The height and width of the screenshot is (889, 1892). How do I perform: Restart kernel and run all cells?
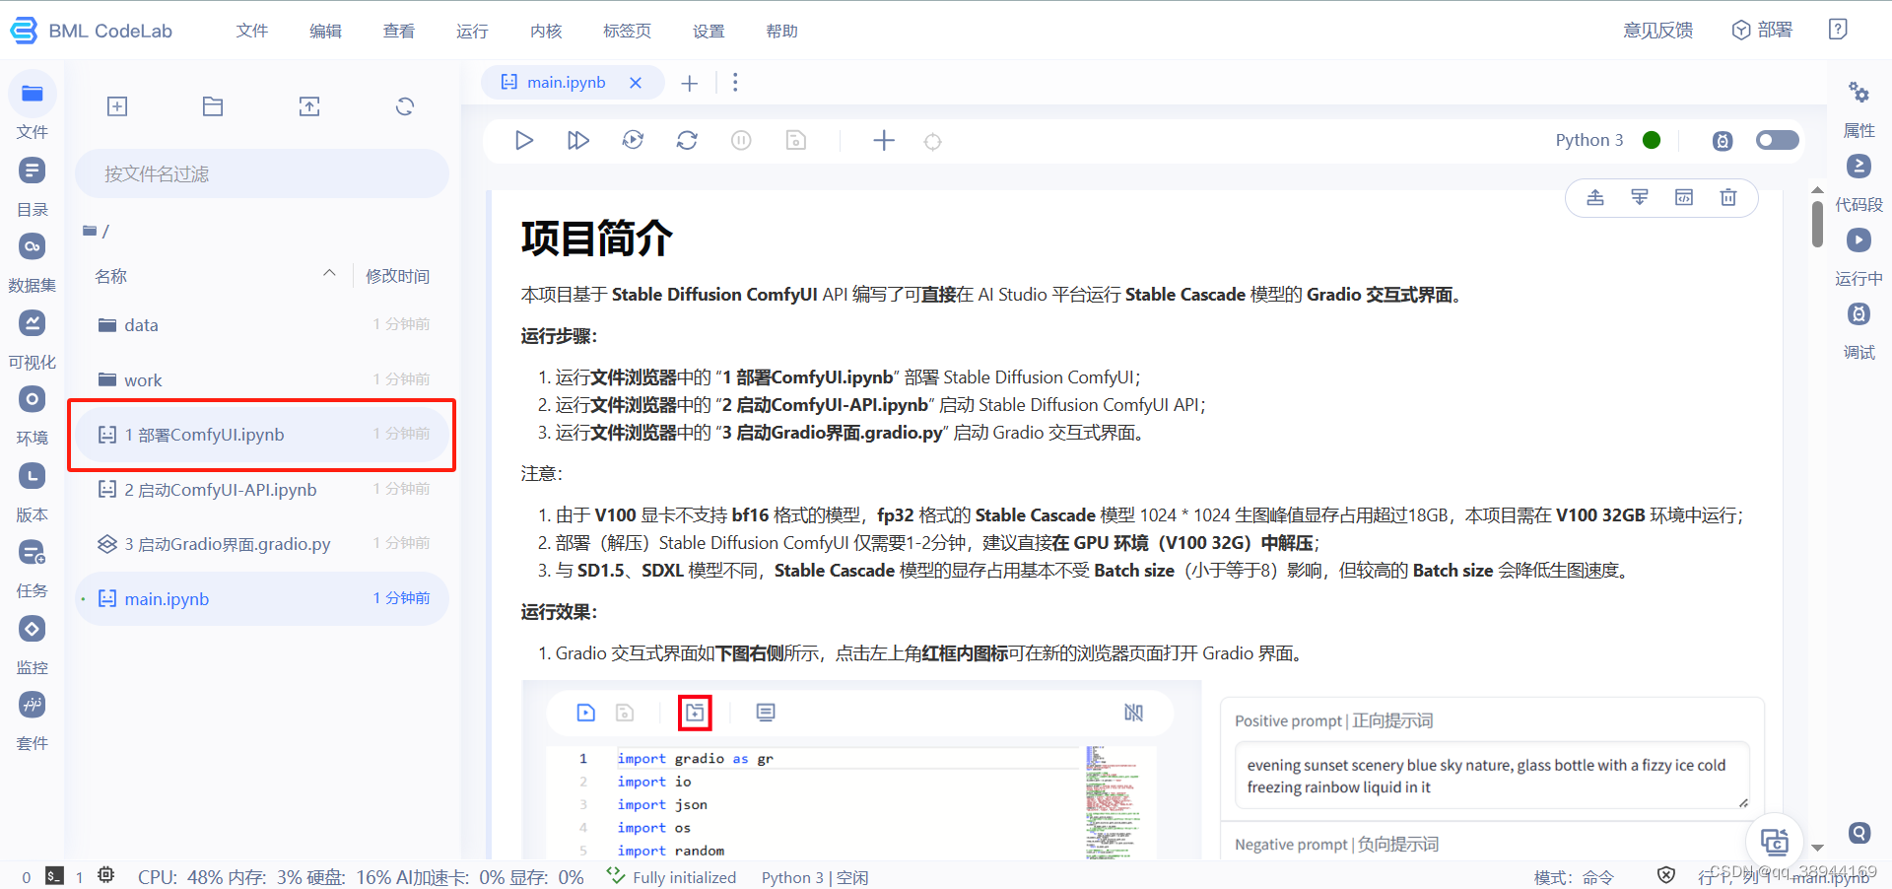pyautogui.click(x=633, y=140)
